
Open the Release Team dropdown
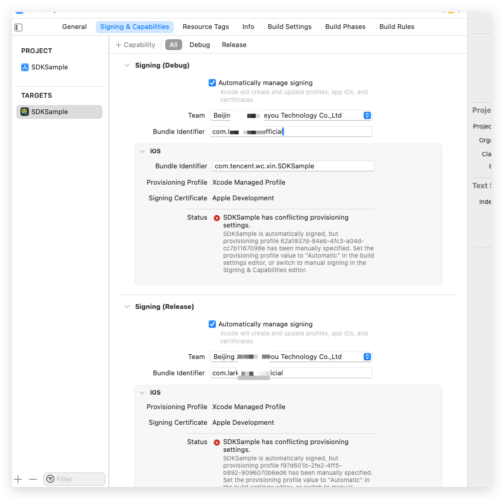click(x=291, y=357)
